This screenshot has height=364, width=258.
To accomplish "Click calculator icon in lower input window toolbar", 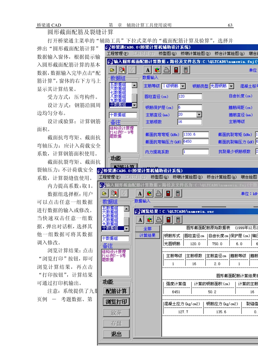I will click(x=178, y=193).
